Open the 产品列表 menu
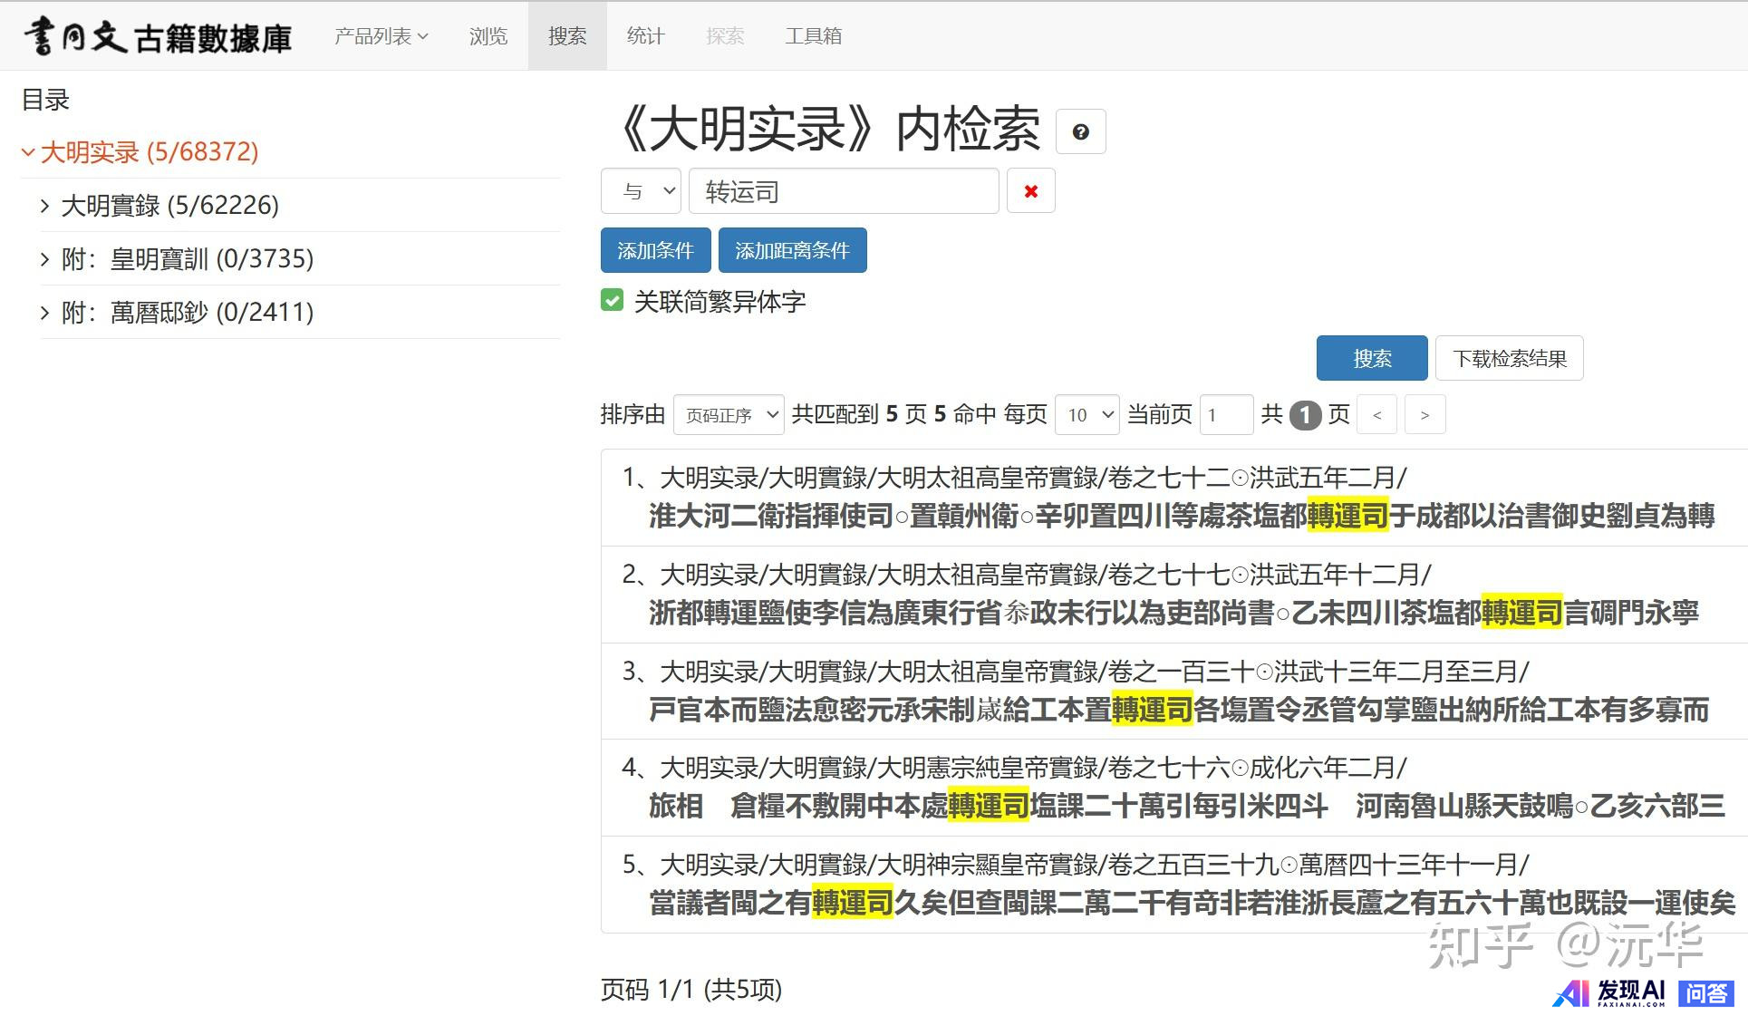The image size is (1748, 1016). [x=381, y=36]
